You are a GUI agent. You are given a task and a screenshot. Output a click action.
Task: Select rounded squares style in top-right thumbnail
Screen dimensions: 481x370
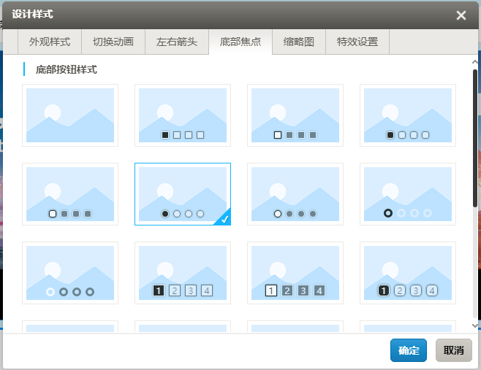point(408,115)
